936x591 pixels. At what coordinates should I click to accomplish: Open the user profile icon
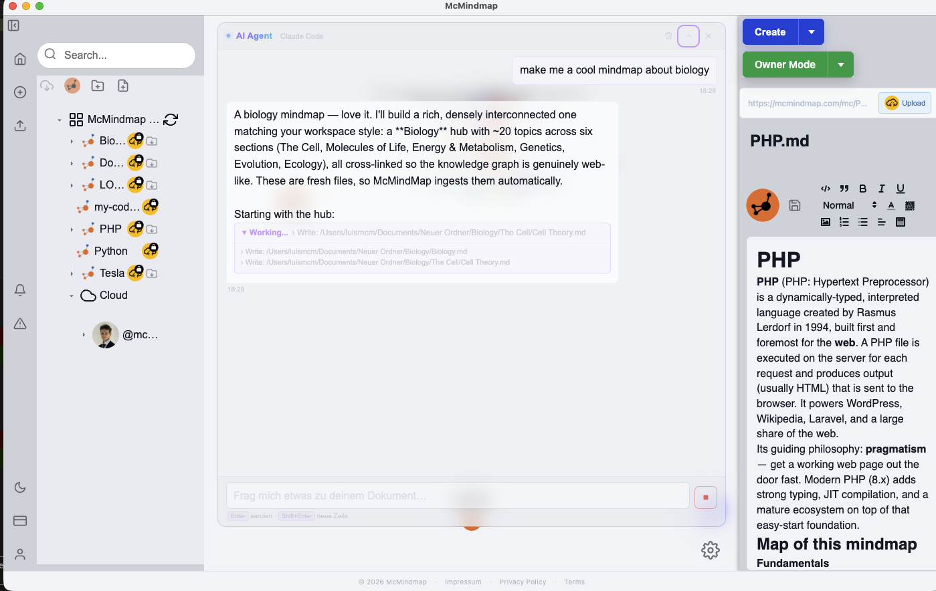[20, 554]
